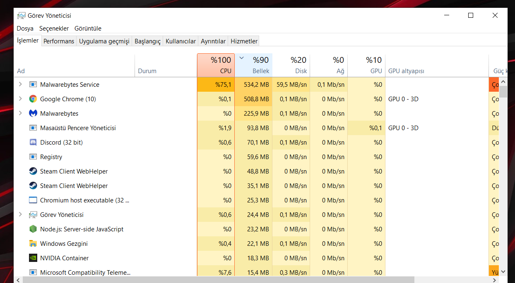The height and width of the screenshot is (283, 515).
Task: Sort by the GPU column header
Action: [366, 65]
